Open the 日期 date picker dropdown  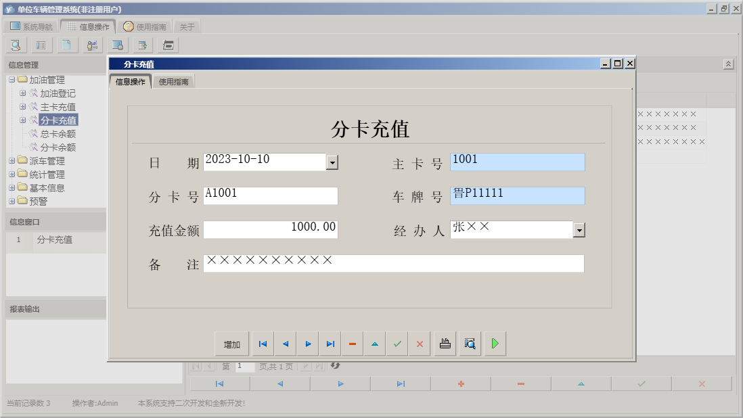[333, 162]
